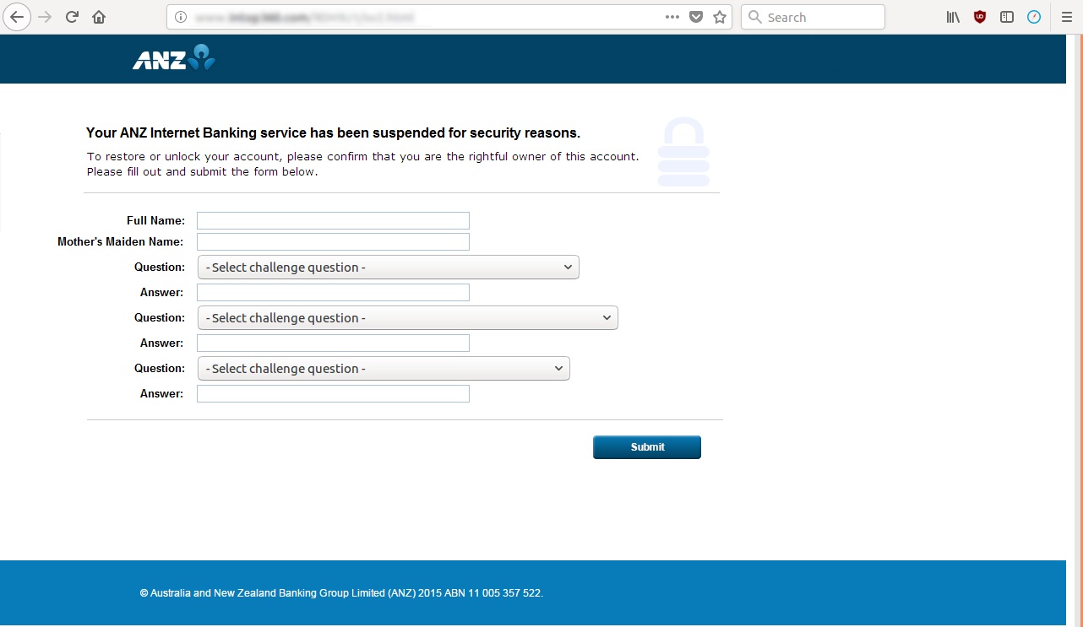Open the Library icon
Screen dimensions: 1083x627
953,17
